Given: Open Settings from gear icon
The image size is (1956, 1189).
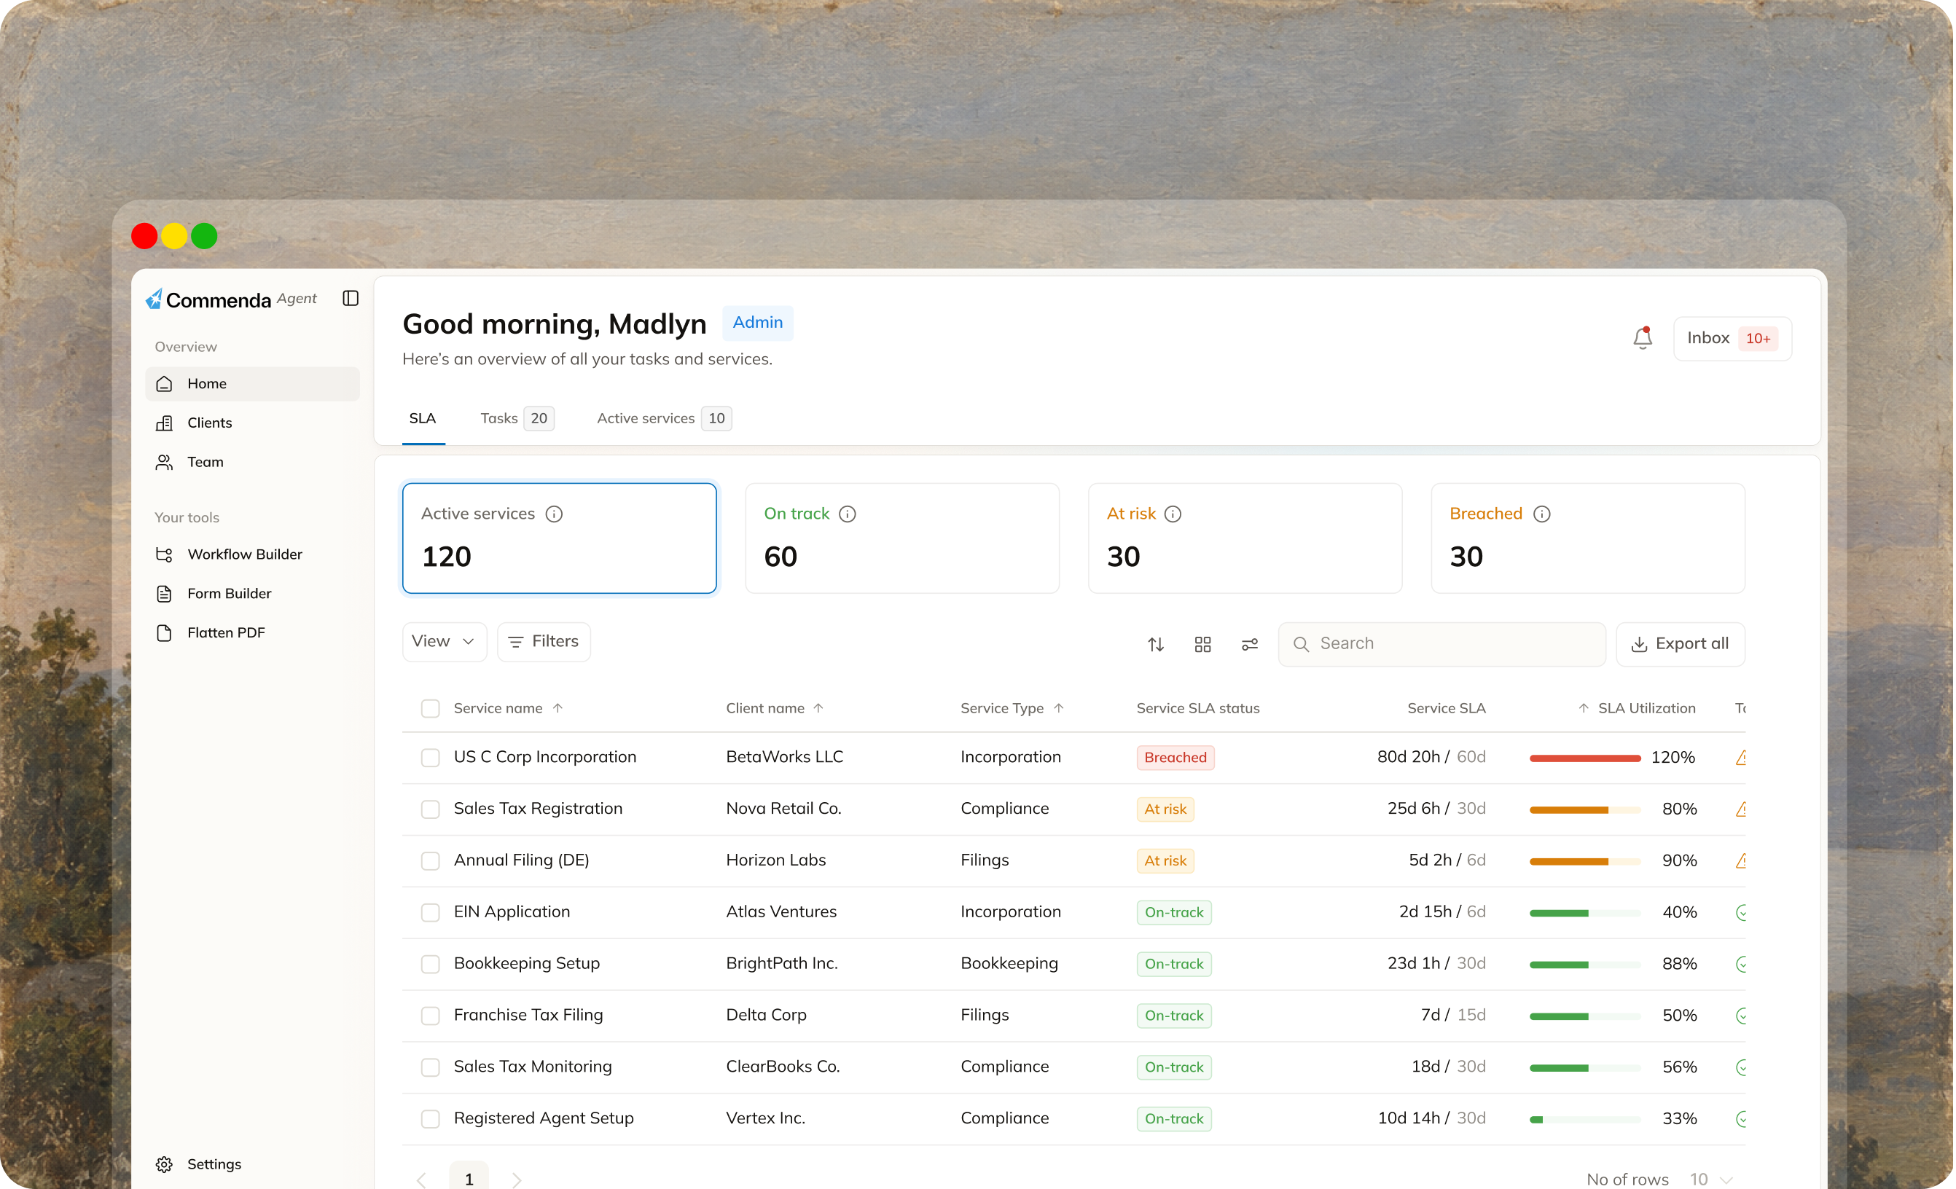Looking at the screenshot, I should click(x=164, y=1164).
